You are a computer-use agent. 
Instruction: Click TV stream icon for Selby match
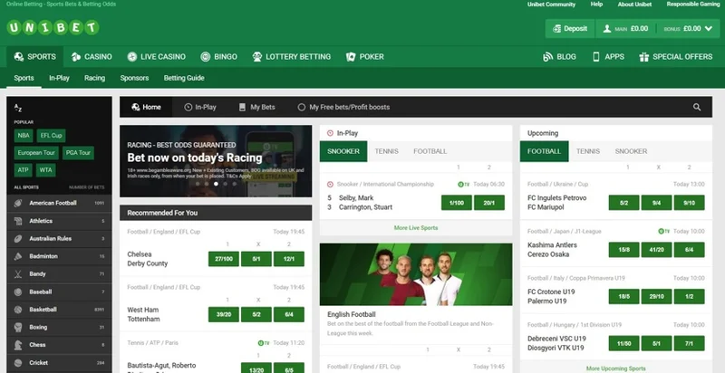point(464,184)
